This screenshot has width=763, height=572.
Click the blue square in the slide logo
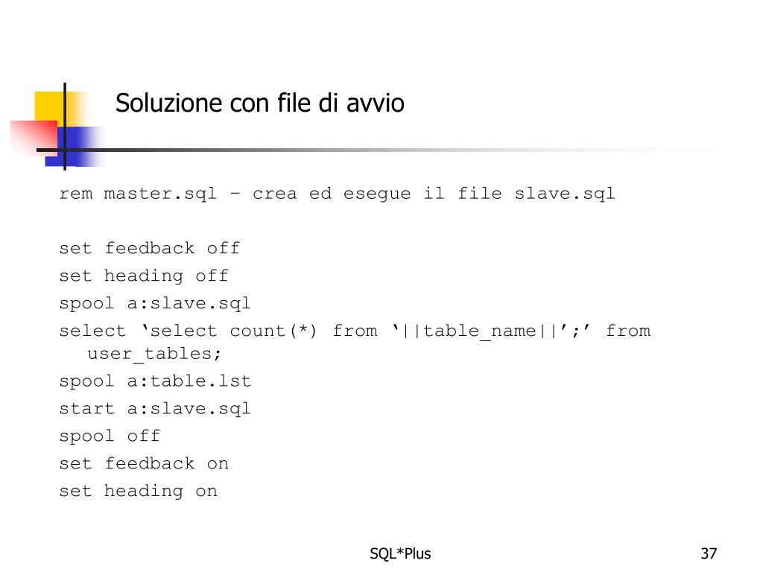[77, 147]
